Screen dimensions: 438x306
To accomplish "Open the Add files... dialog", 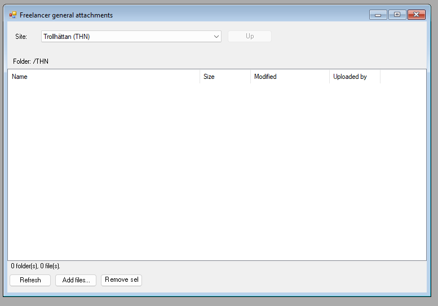I will pyautogui.click(x=76, y=280).
